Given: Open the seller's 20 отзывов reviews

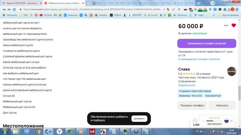Looking at the screenshot, I should pos(203,74).
